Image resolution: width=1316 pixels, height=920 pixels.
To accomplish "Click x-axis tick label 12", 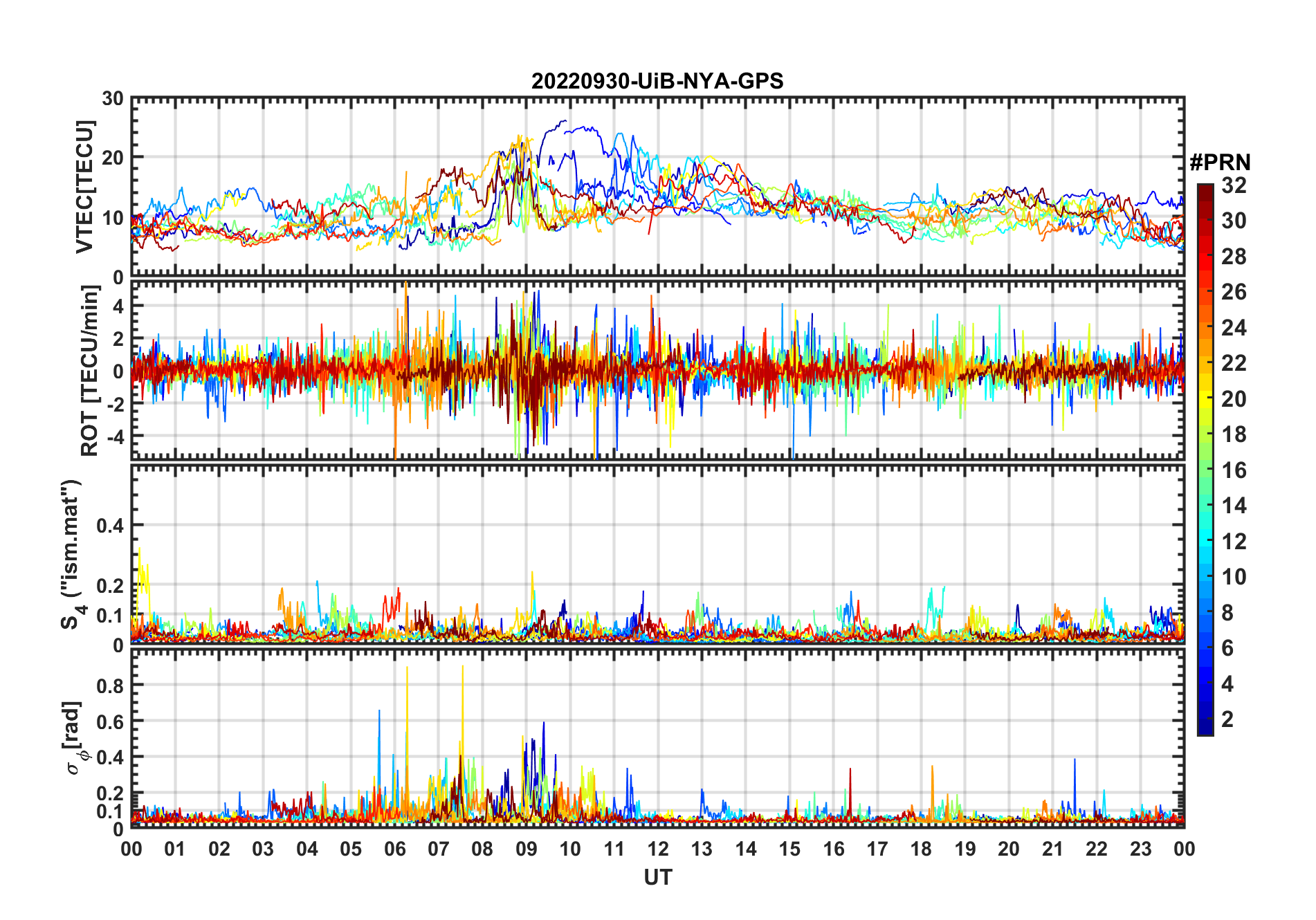I will point(658,849).
